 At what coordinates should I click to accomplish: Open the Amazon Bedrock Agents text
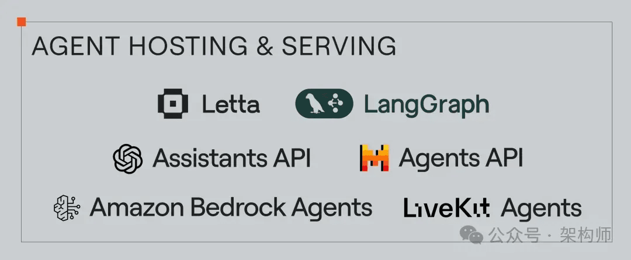[231, 208]
